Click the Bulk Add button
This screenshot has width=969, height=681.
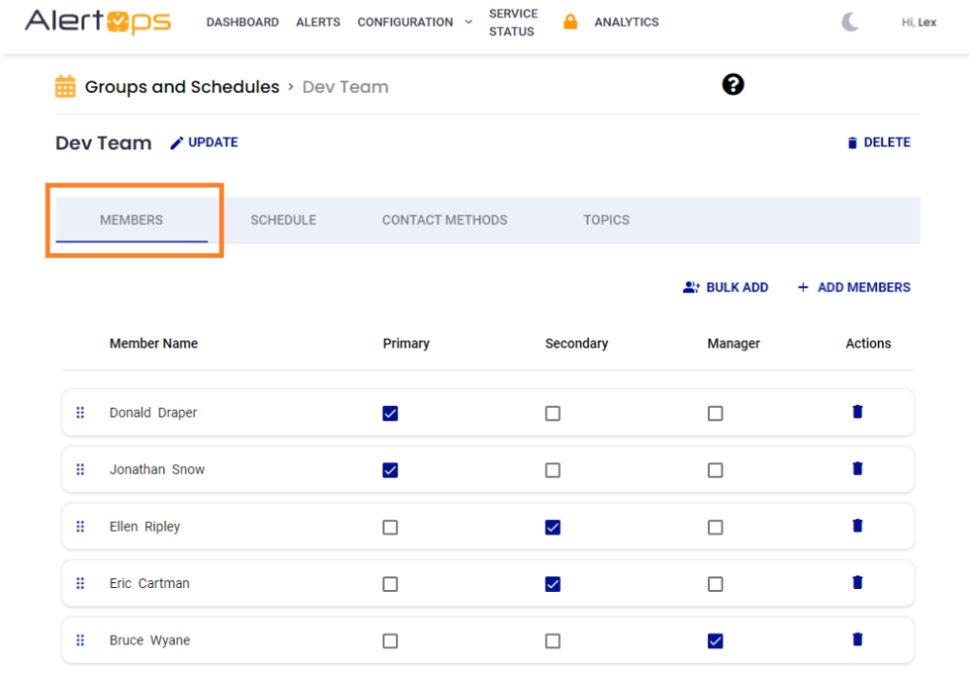pos(726,288)
